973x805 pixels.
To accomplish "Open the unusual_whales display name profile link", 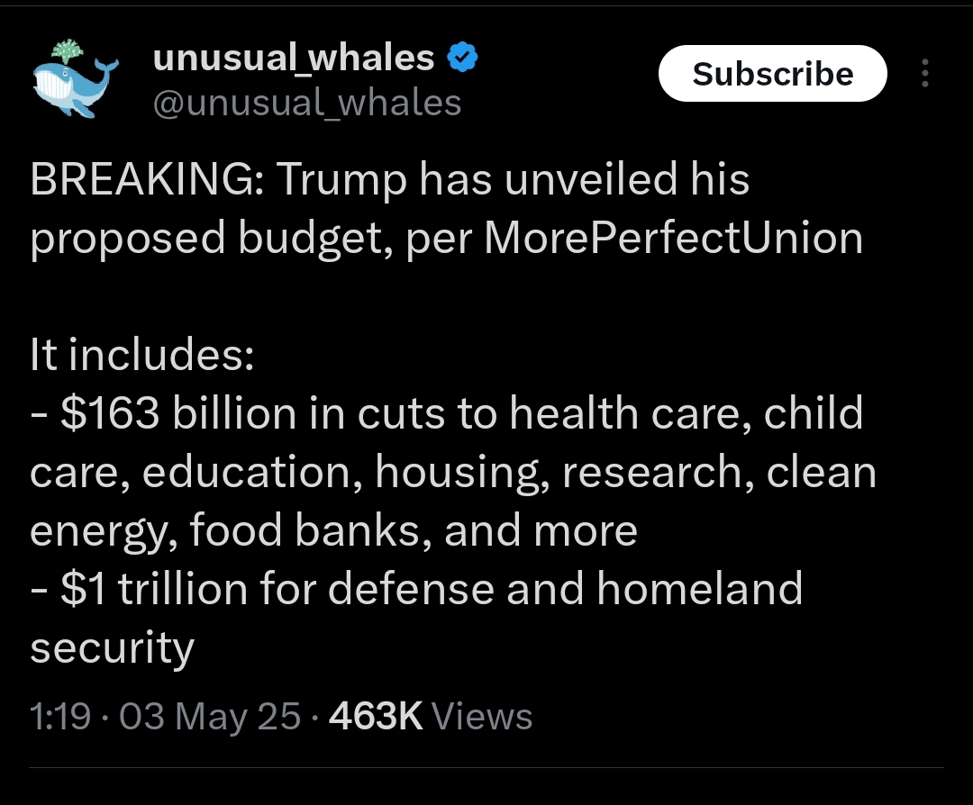I will click(x=294, y=59).
